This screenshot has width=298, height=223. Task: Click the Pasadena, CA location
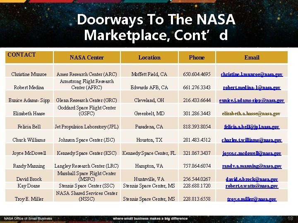coord(149,127)
